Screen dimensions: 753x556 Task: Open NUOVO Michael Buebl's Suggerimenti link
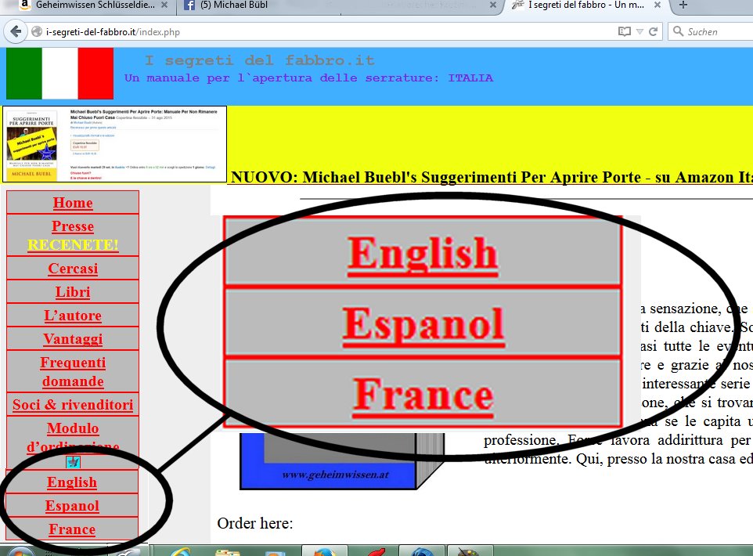click(x=492, y=177)
